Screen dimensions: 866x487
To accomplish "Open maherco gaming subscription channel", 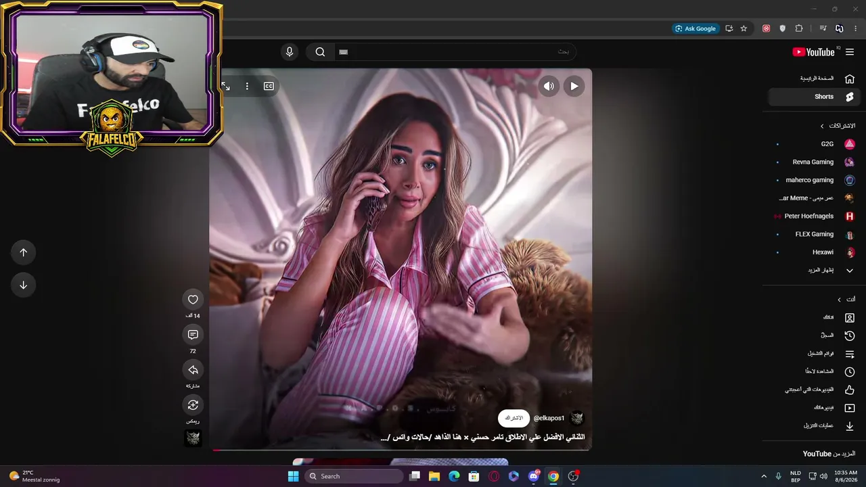I will [814, 180].
